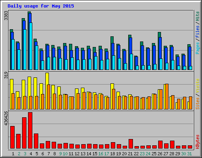Click the orange Sites bar for day 27
This screenshot has width=202, height=158.
click(167, 96)
